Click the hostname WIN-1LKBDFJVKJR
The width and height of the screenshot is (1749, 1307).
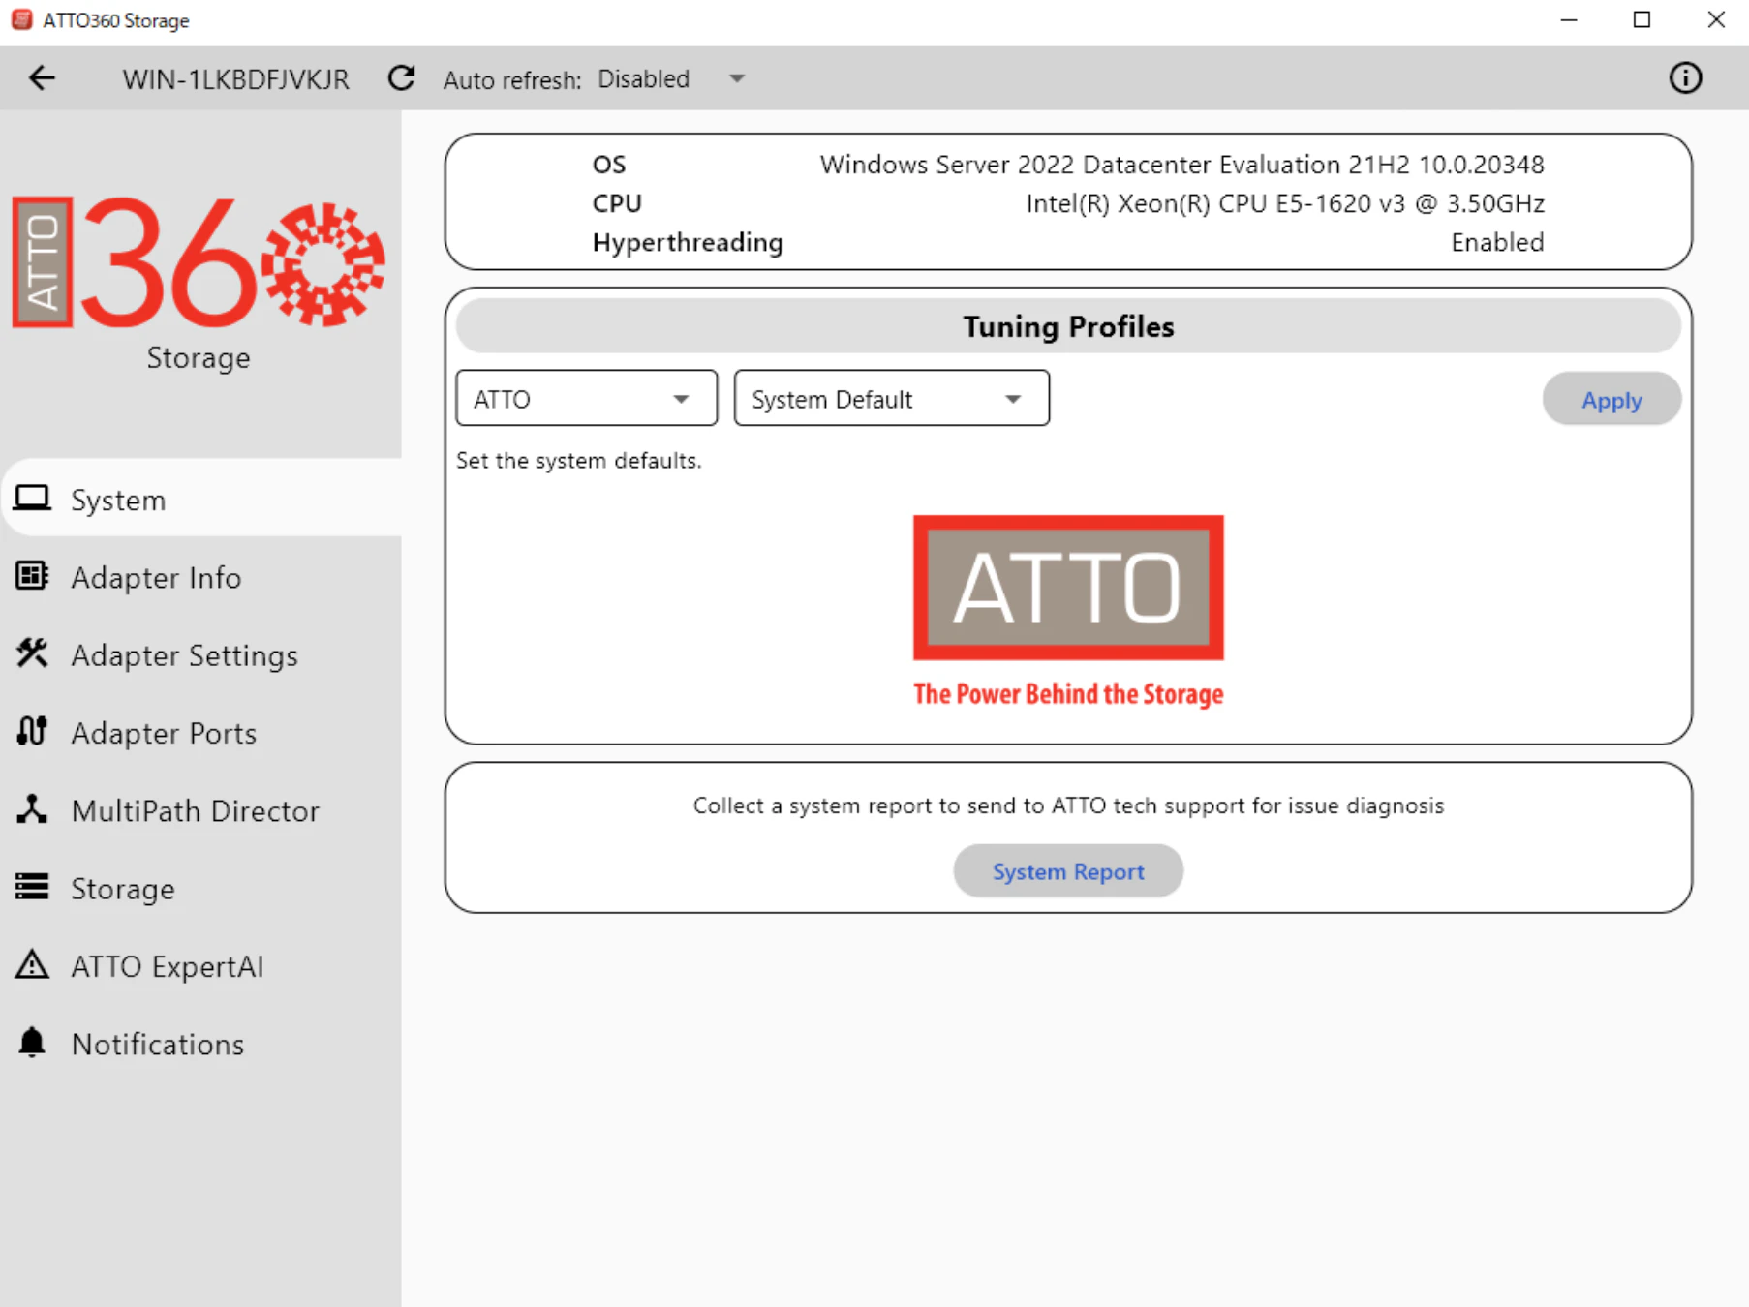tap(235, 79)
